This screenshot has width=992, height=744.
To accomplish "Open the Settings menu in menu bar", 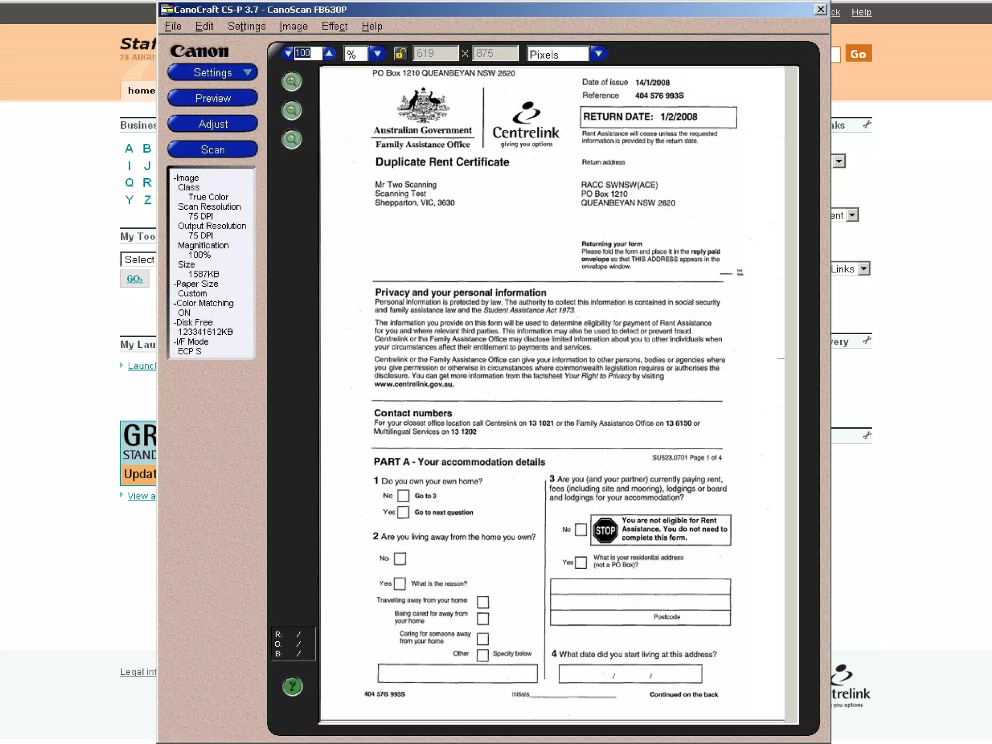I will point(247,26).
